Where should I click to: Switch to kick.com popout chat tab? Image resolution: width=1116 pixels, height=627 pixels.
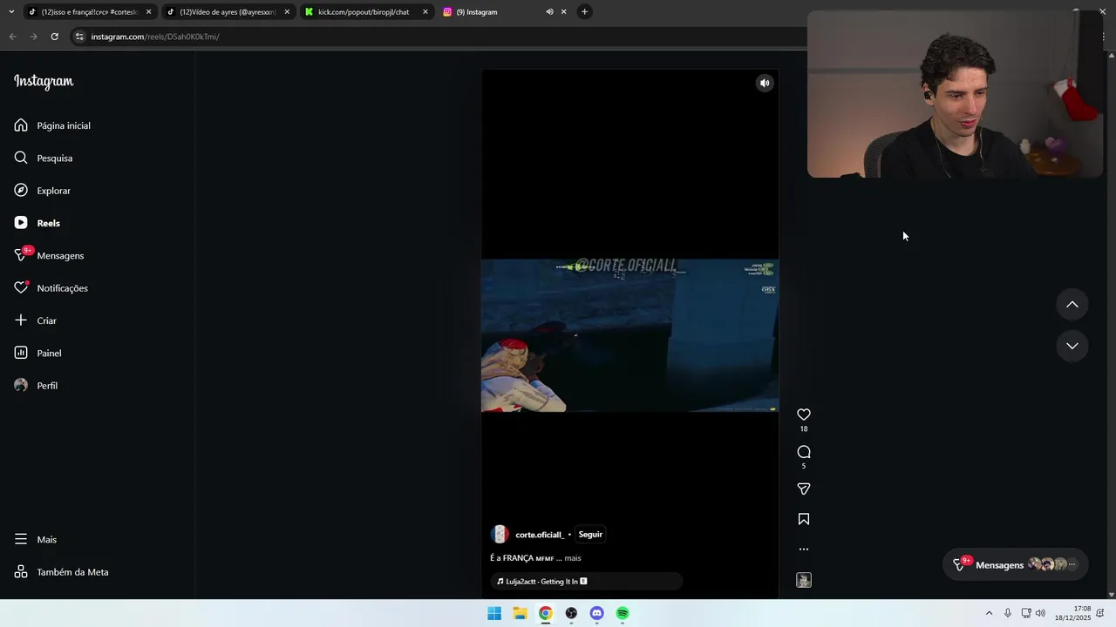click(x=363, y=12)
